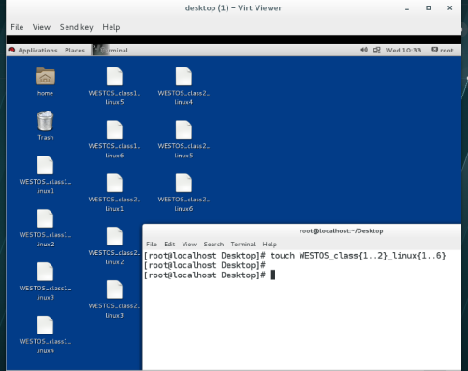
Task: Click the terminal title bar root@localhost:~/Desktop
Action: tap(341, 231)
